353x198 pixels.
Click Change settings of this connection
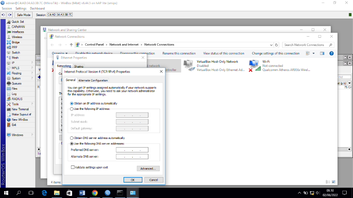275,53
